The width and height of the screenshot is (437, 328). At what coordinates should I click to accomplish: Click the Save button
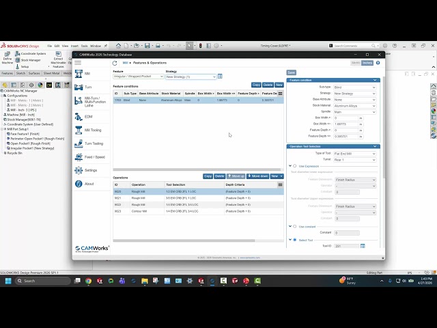(292, 72)
